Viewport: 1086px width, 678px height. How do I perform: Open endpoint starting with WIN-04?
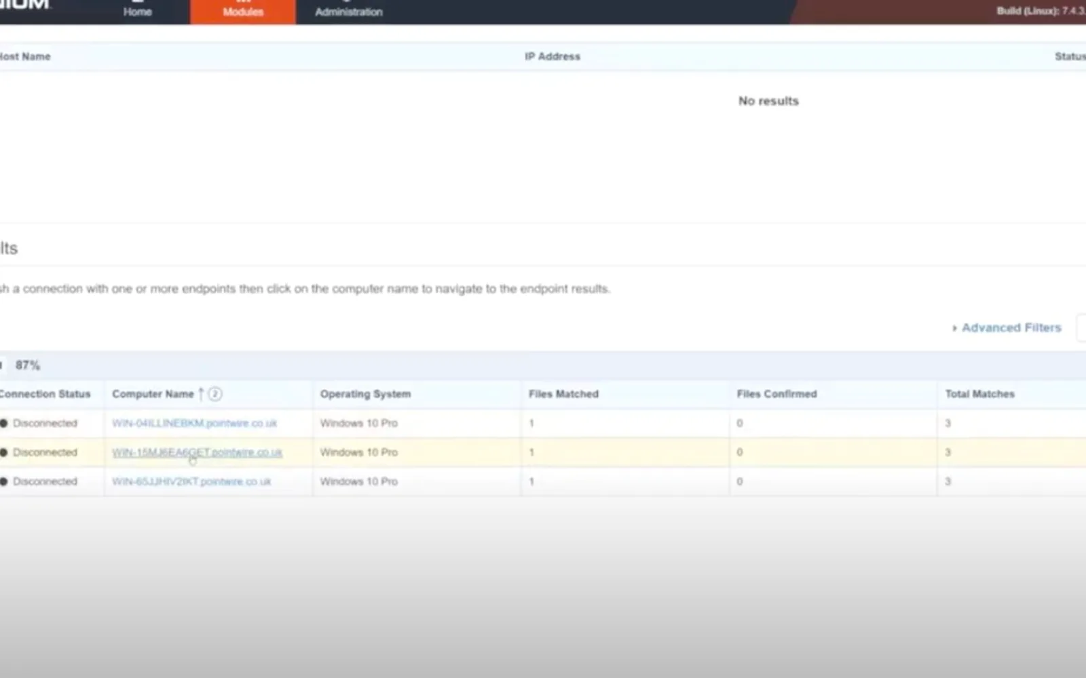pos(194,423)
